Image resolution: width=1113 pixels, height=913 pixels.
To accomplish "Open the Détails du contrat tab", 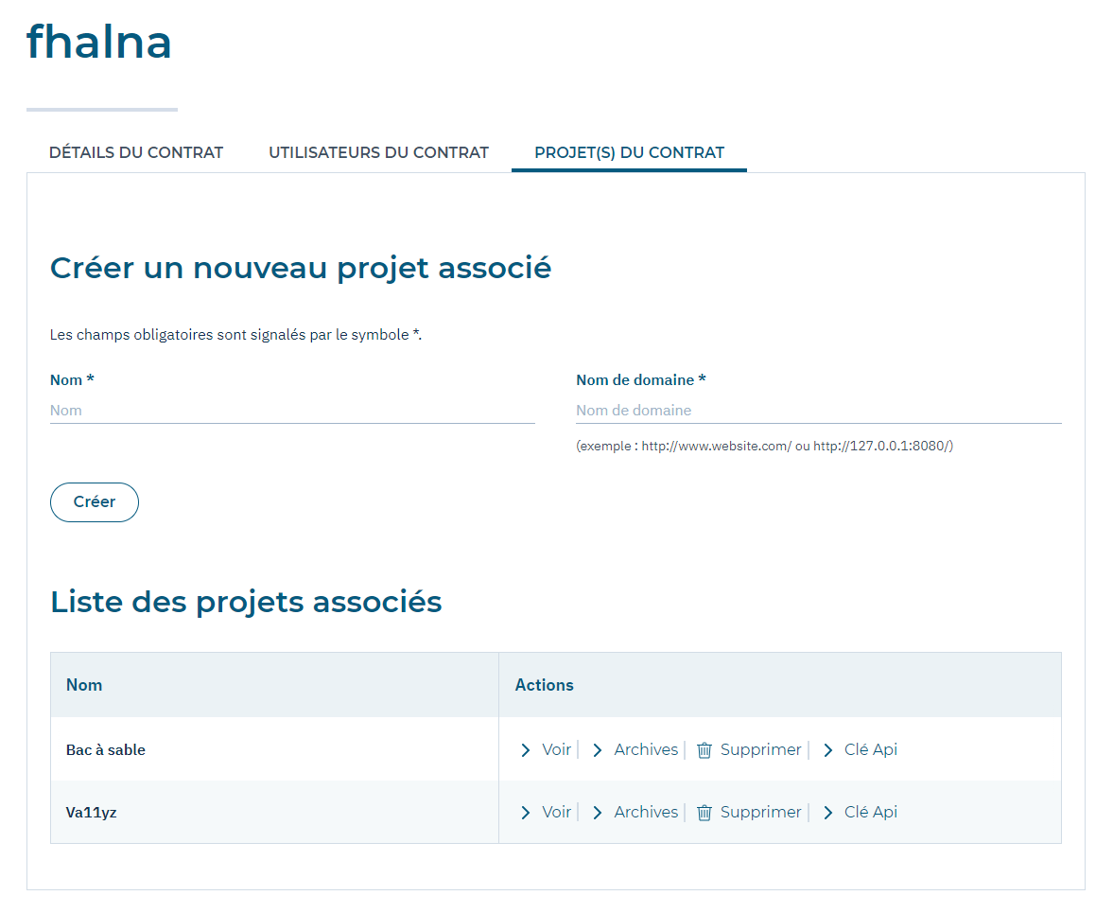I will (136, 152).
